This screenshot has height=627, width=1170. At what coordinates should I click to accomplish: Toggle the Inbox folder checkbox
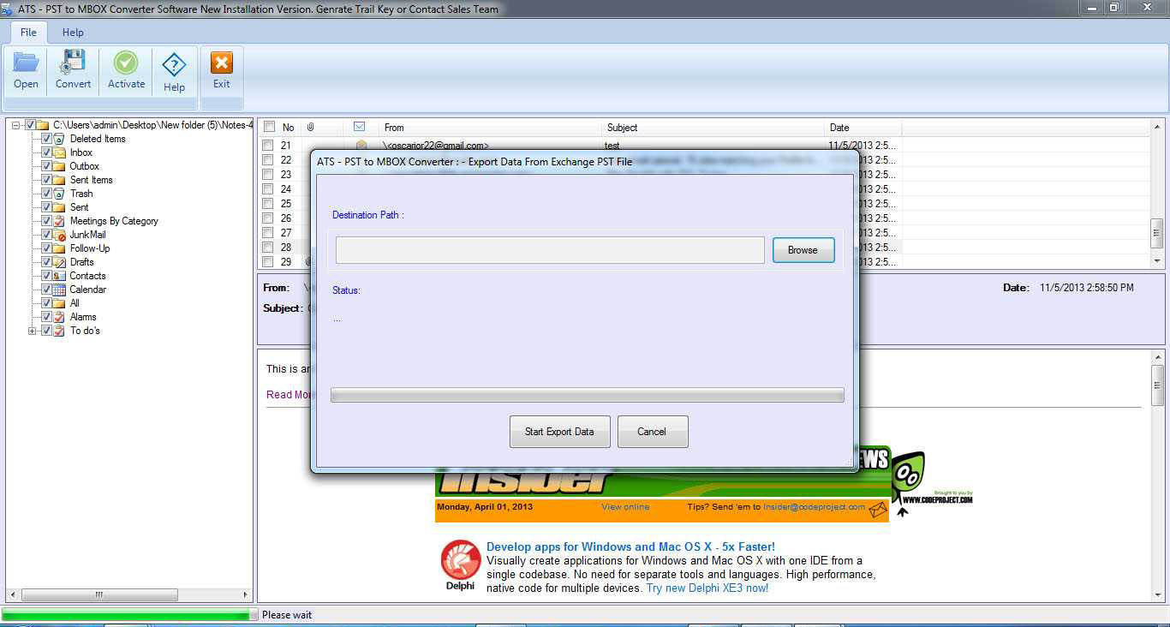46,152
